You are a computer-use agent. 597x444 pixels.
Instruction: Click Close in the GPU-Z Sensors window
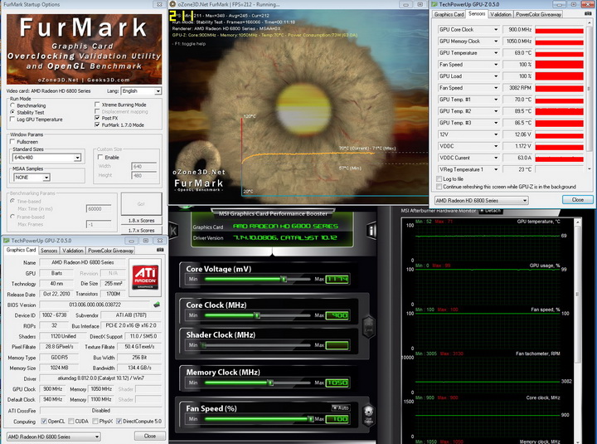578,200
